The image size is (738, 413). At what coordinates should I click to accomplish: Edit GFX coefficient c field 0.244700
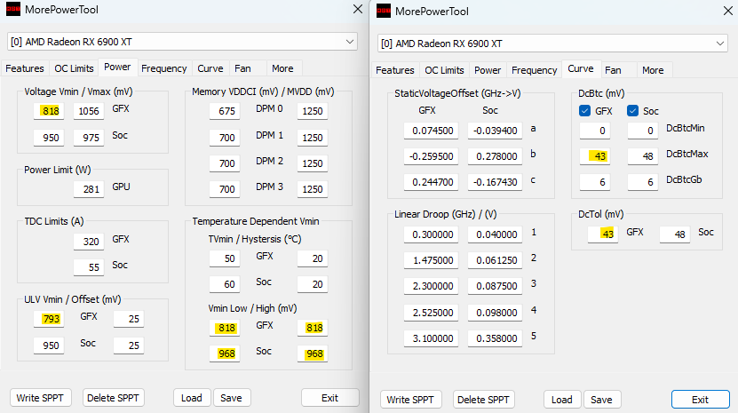431,182
